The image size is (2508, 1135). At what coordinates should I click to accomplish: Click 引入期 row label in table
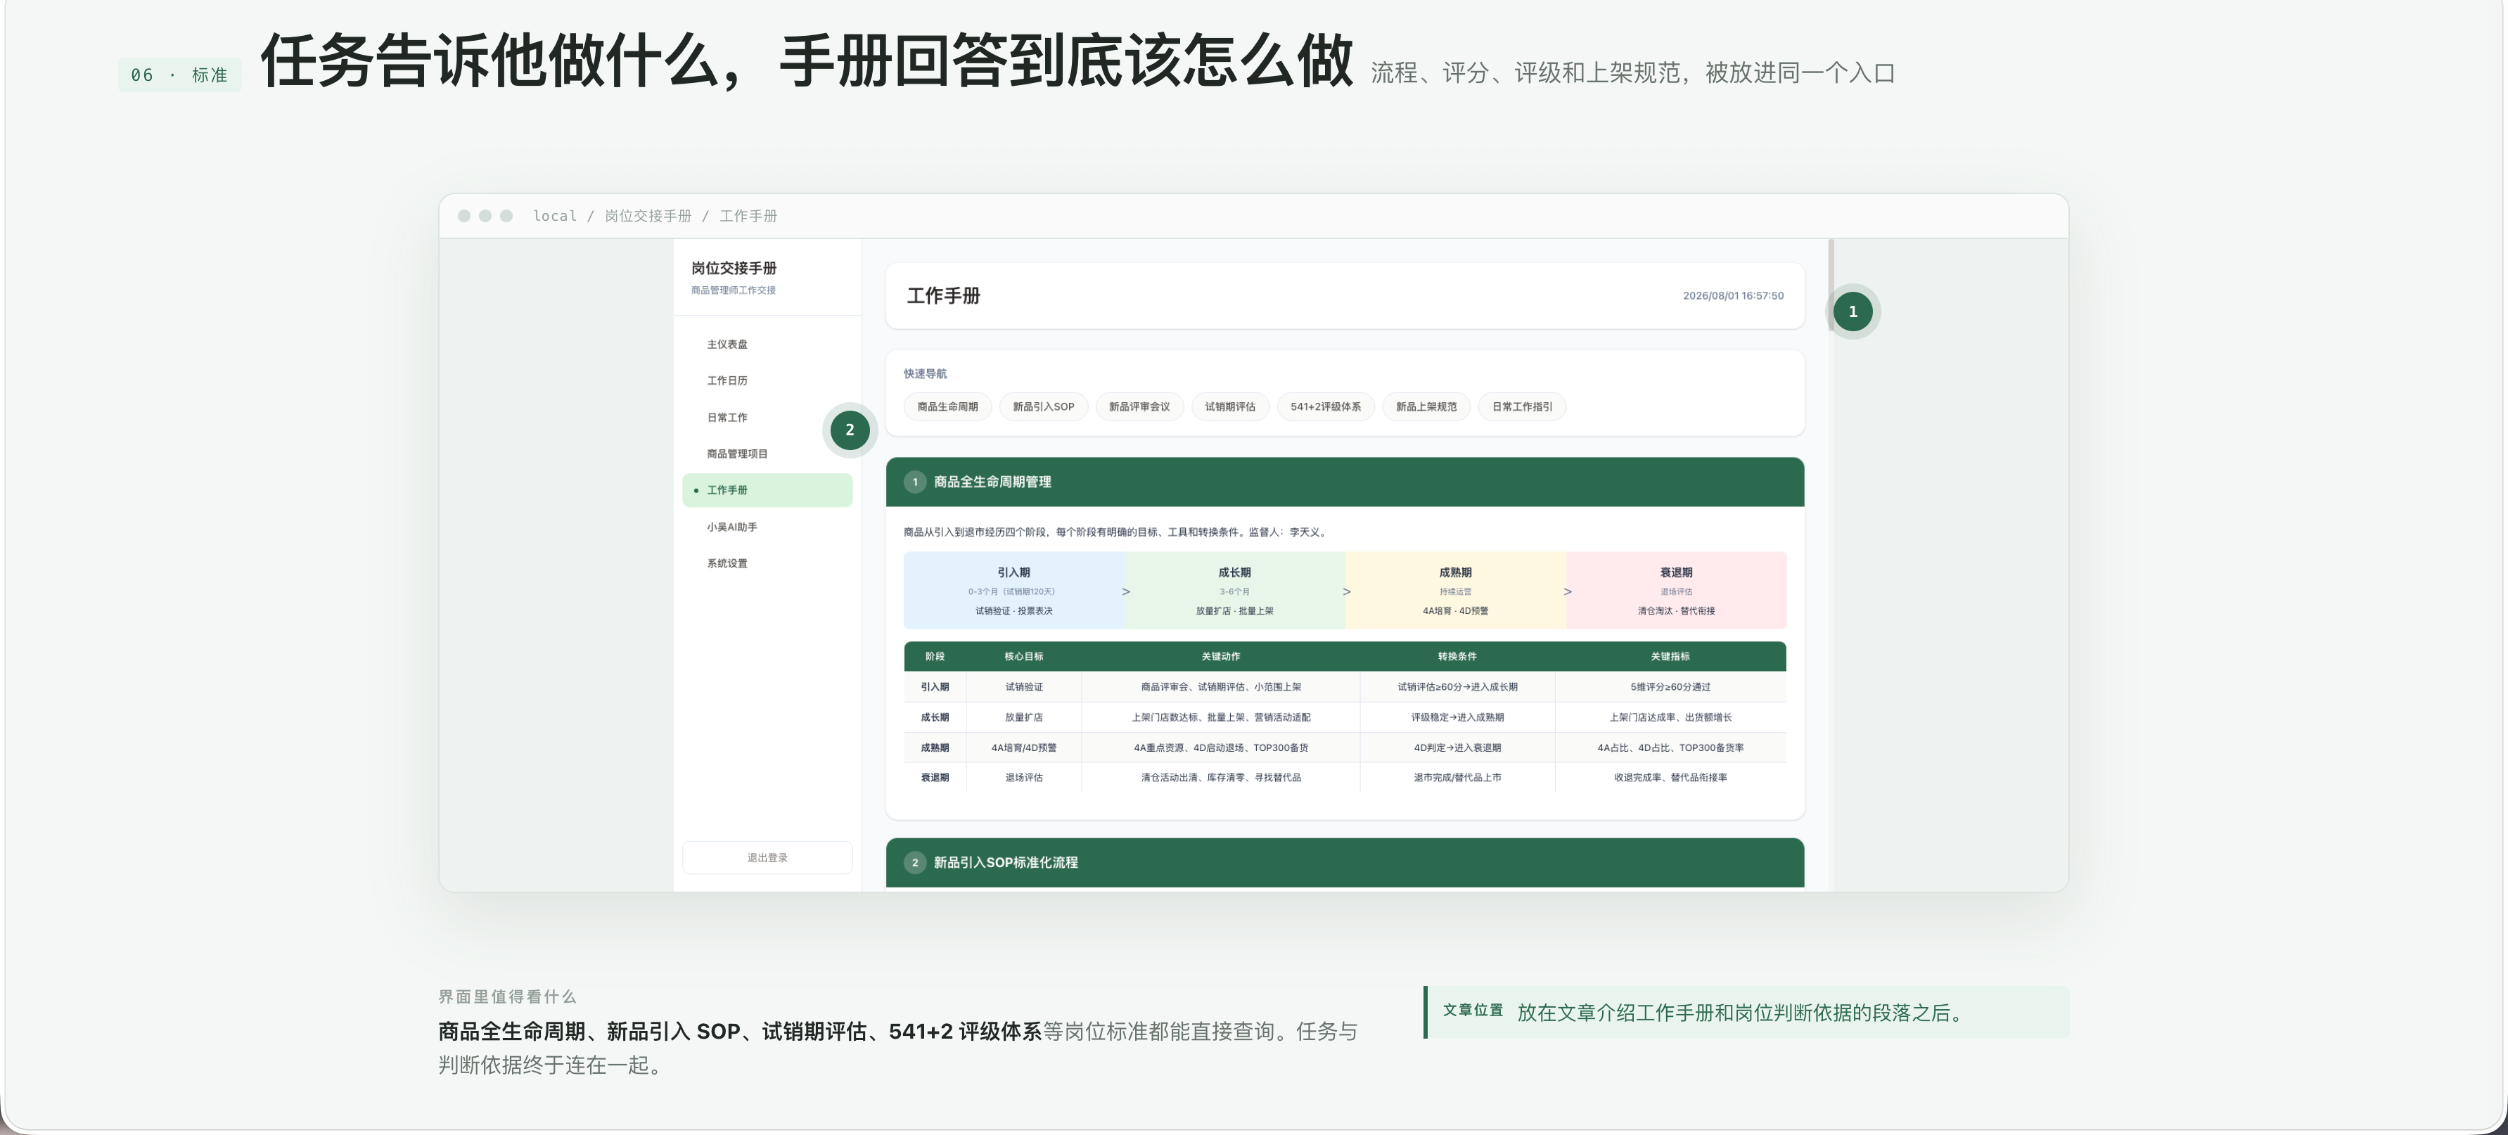(935, 687)
